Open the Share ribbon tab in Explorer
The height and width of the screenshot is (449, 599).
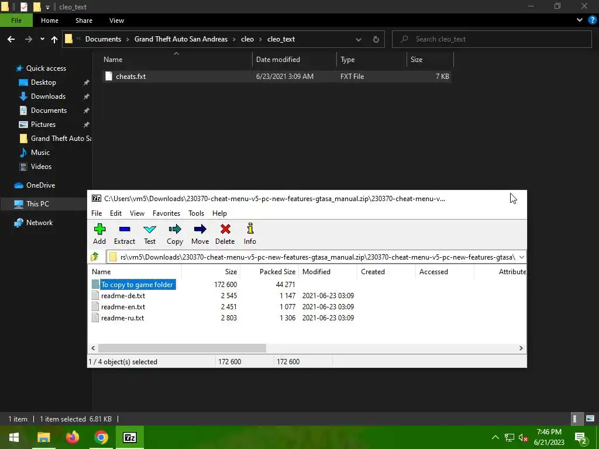tap(84, 20)
